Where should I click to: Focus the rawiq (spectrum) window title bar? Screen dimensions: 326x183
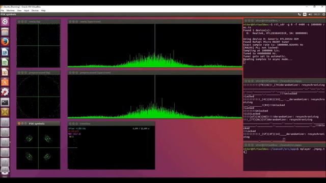155,21
